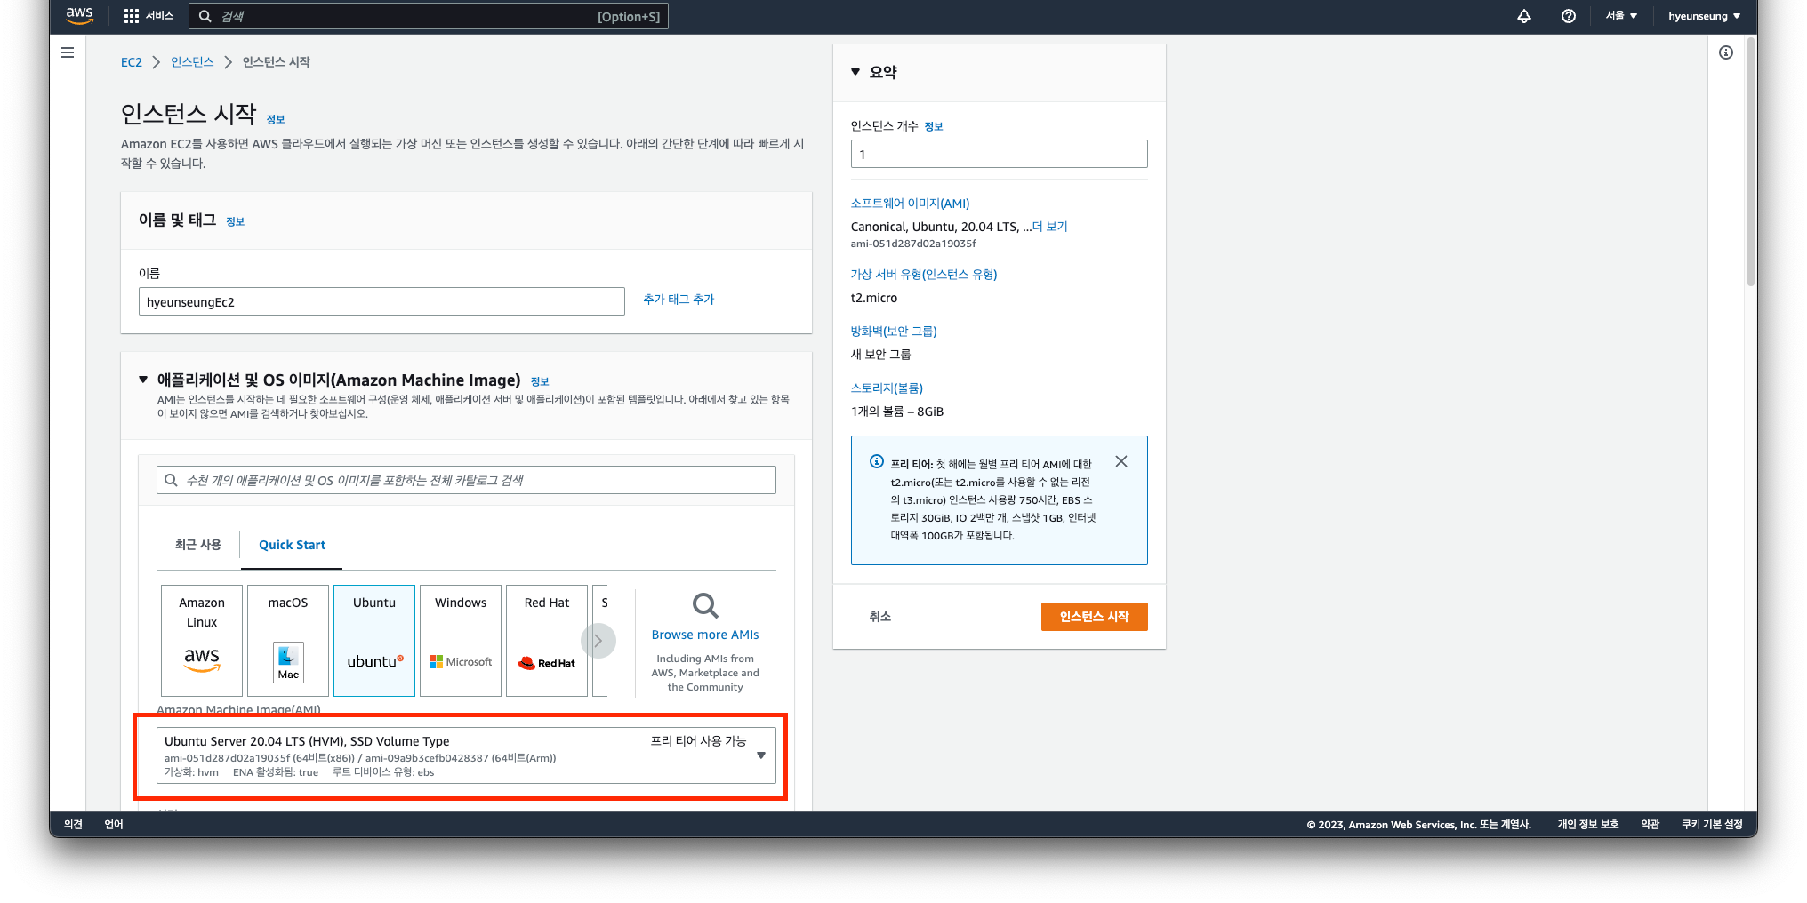This screenshot has height=903, width=1807.
Task: Open the Browse more AMIs link
Action: pos(705,635)
